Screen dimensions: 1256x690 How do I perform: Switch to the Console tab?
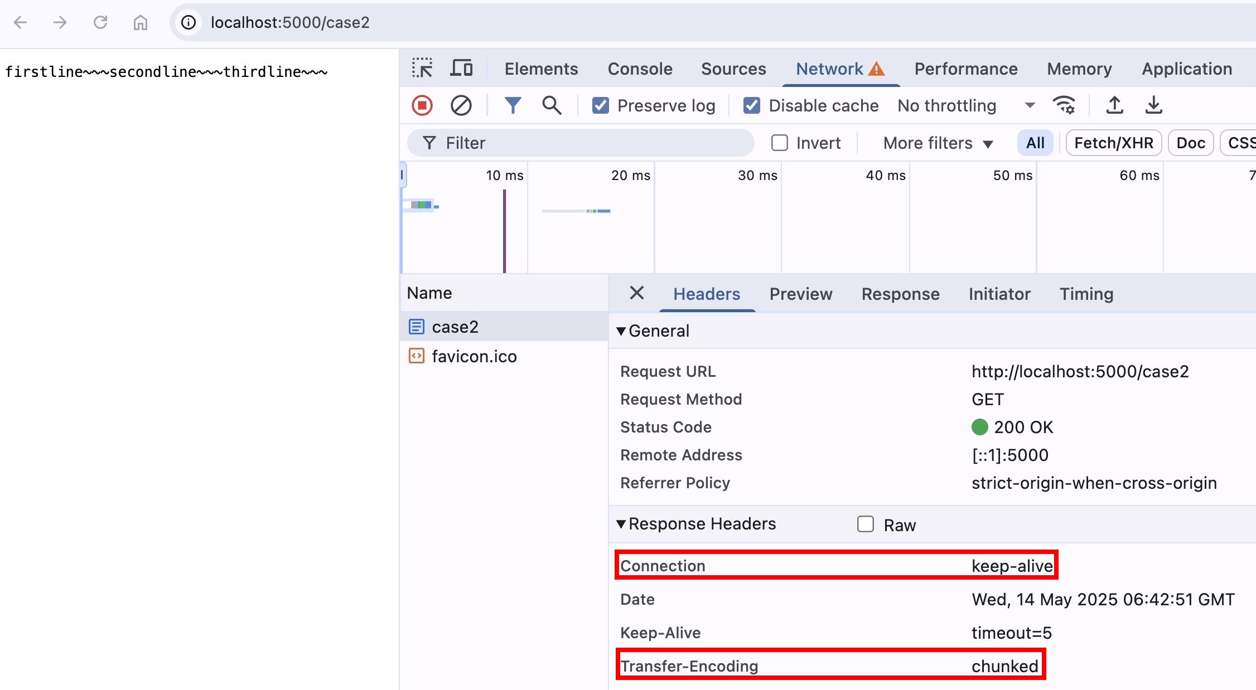tap(640, 69)
